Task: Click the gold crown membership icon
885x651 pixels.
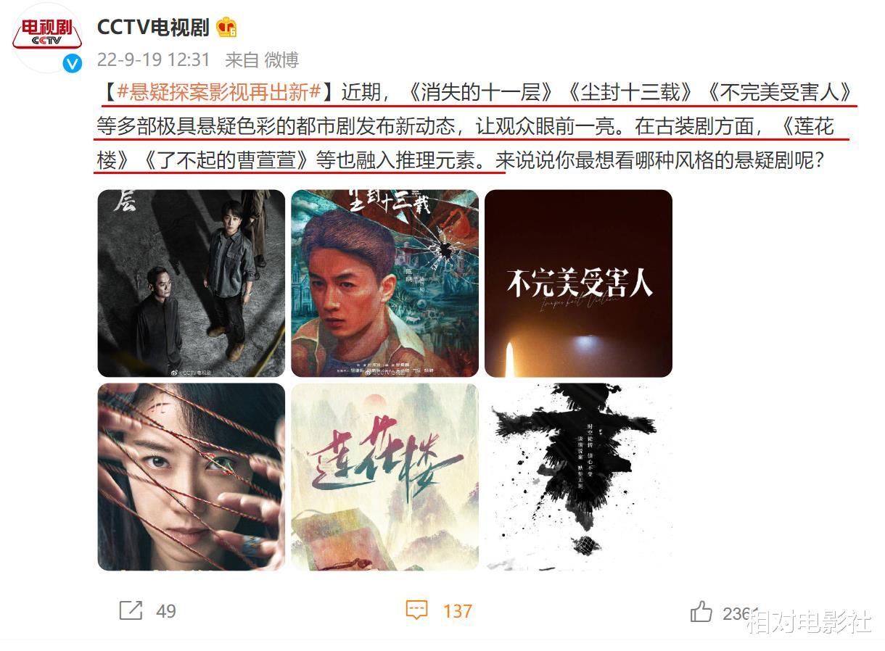Action: (226, 28)
